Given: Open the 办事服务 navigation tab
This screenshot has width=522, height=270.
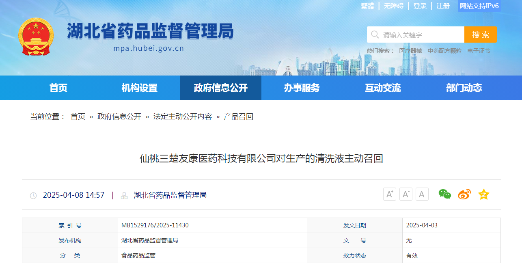Looking at the screenshot, I should pyautogui.click(x=302, y=88).
